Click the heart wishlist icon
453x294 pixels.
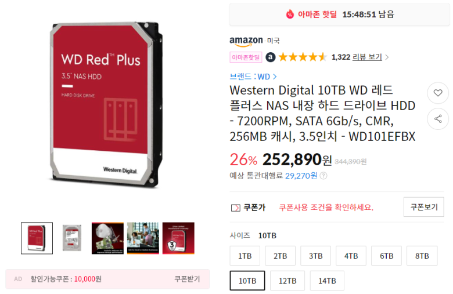tap(438, 93)
